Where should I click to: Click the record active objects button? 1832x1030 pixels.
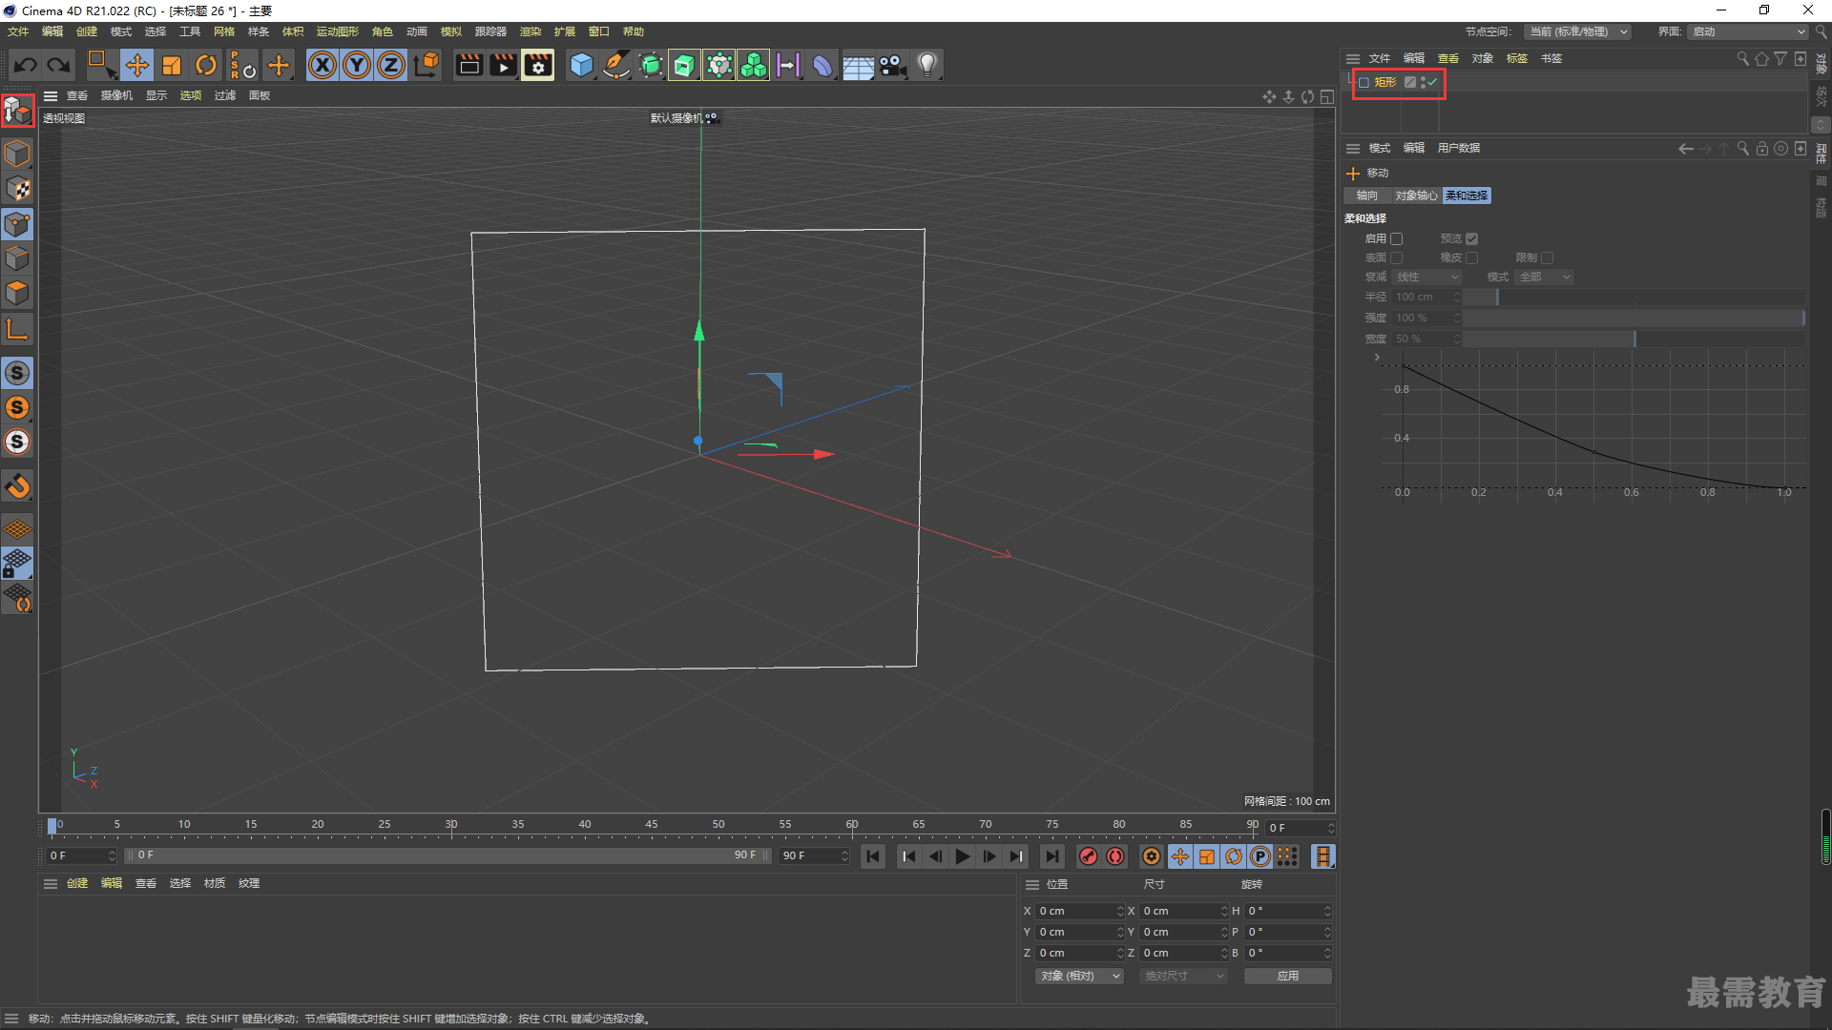pyautogui.click(x=1088, y=856)
